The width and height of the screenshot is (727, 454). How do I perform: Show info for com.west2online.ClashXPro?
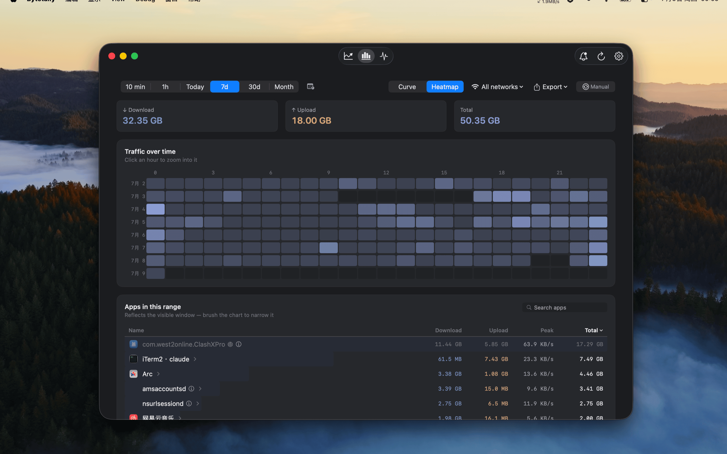pyautogui.click(x=239, y=344)
